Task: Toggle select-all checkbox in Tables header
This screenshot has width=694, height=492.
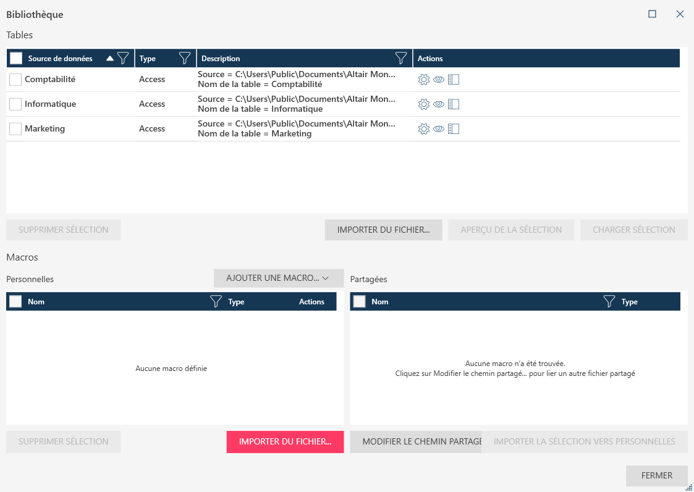Action: 16,59
